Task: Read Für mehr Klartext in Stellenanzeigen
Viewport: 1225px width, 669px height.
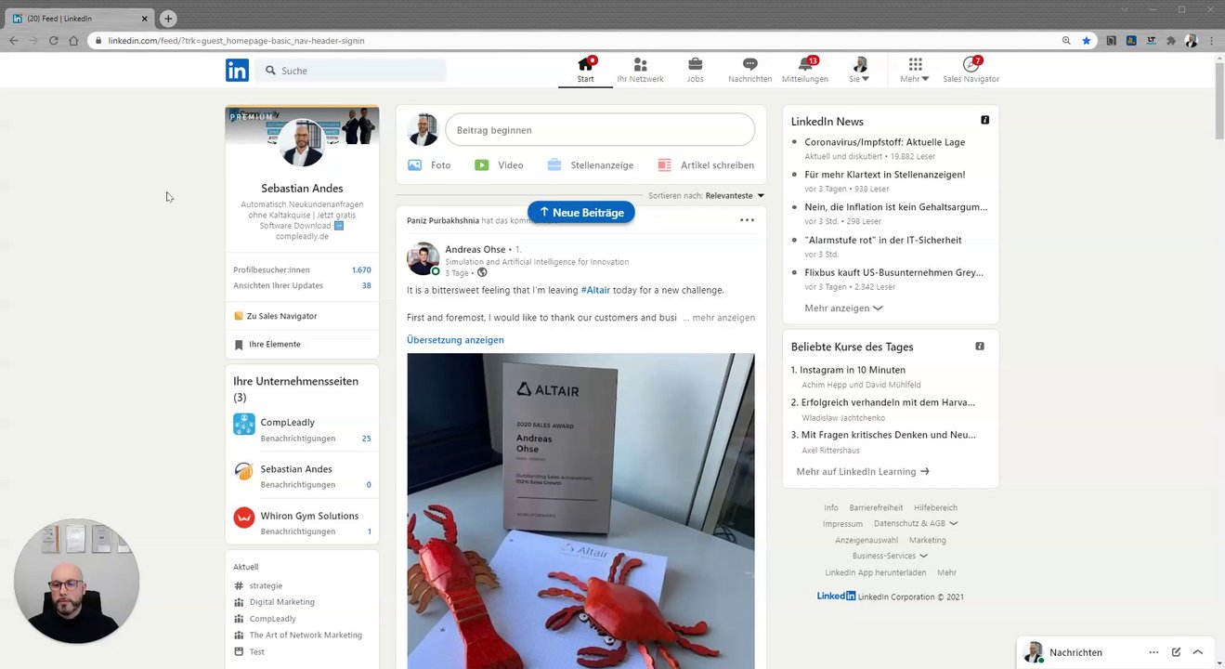Action: click(884, 175)
